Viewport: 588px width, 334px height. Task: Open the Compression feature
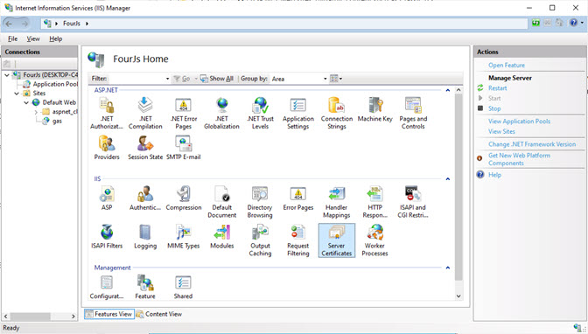coord(184,198)
